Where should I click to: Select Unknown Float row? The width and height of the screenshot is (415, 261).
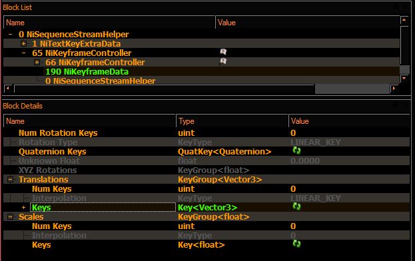(207, 160)
